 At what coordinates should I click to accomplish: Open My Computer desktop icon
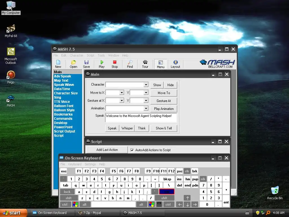pyautogui.click(x=11, y=8)
